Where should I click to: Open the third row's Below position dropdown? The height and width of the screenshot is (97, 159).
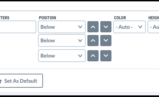pyautogui.click(x=62, y=56)
